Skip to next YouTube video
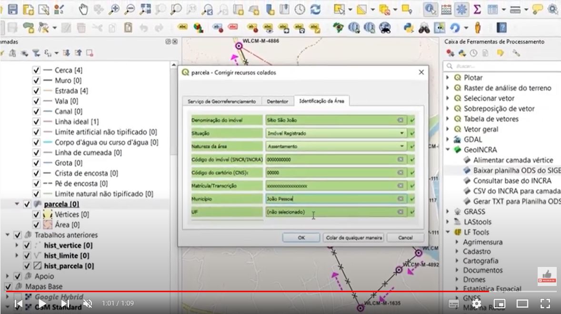The image size is (561, 314). [x=65, y=304]
